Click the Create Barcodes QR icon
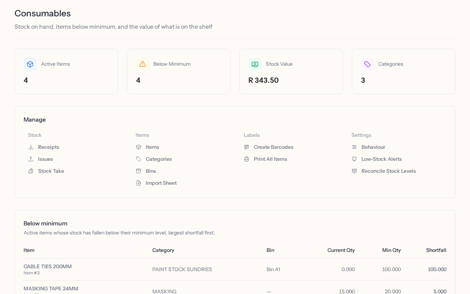Screen dimensions: 470x294 [247, 147]
